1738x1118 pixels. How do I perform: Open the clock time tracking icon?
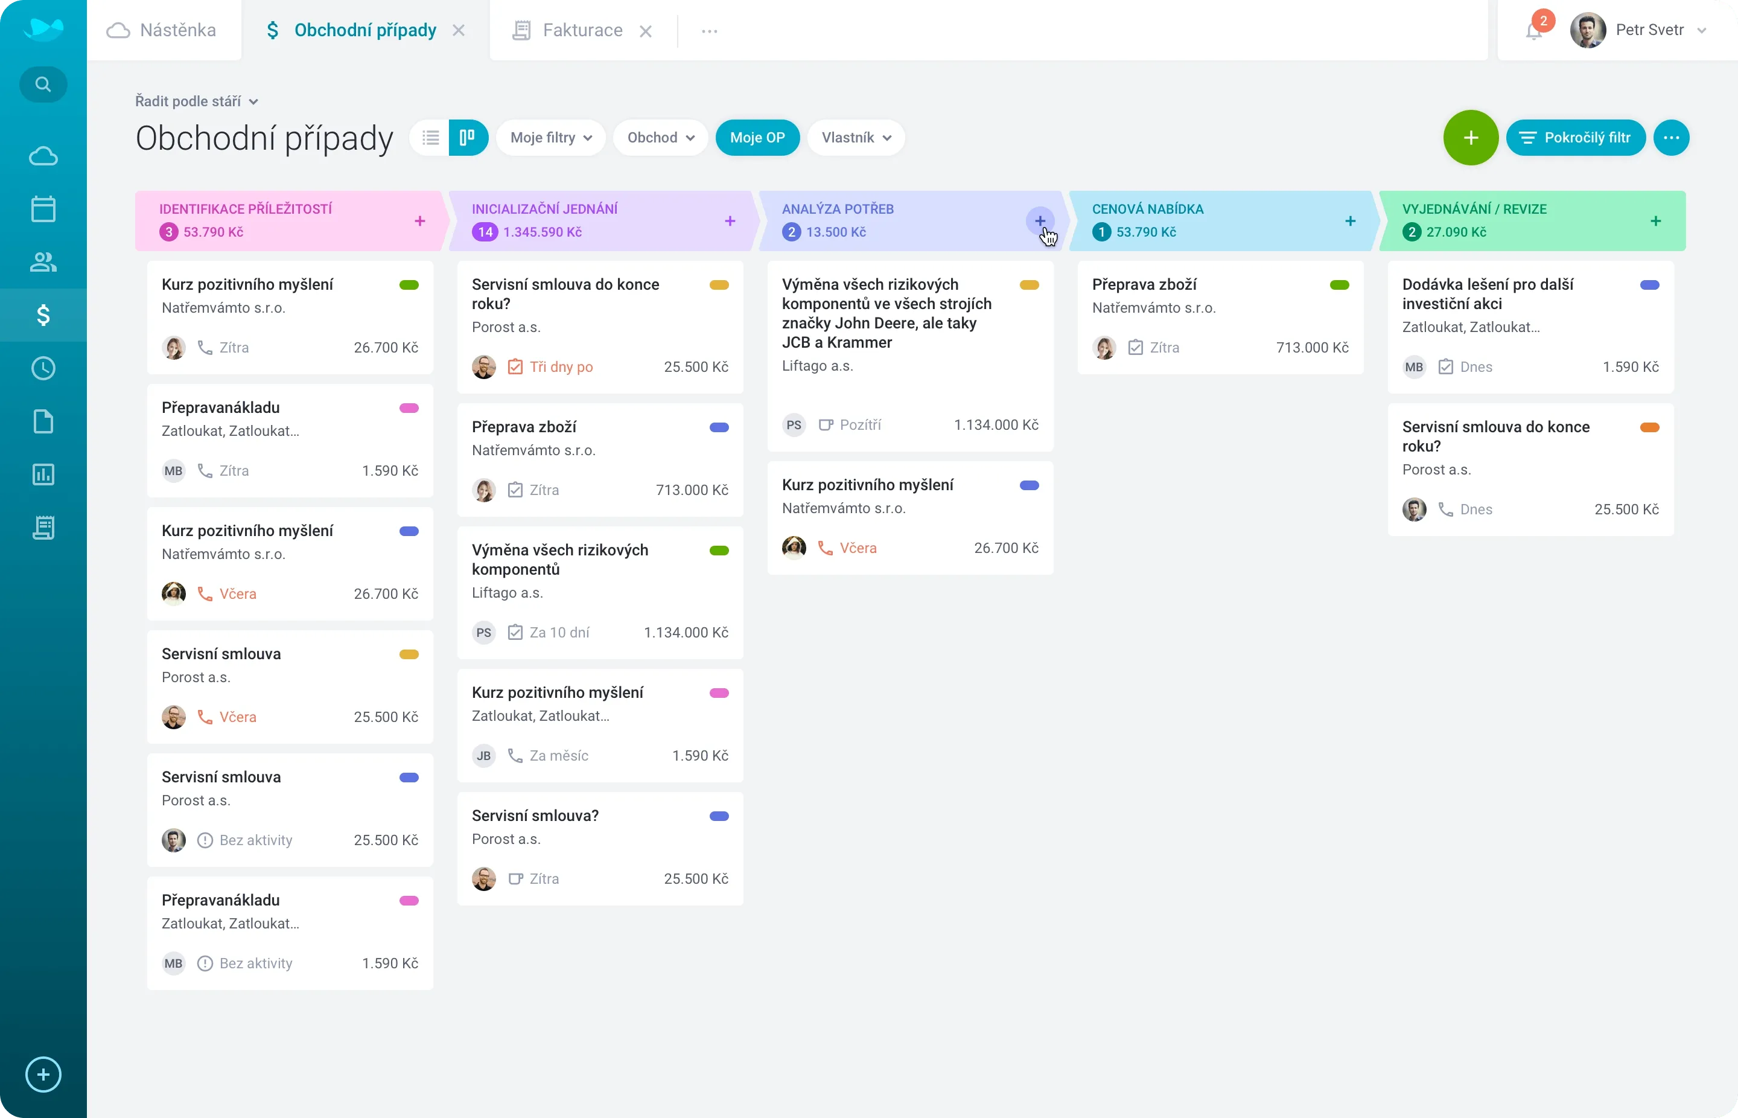click(43, 368)
